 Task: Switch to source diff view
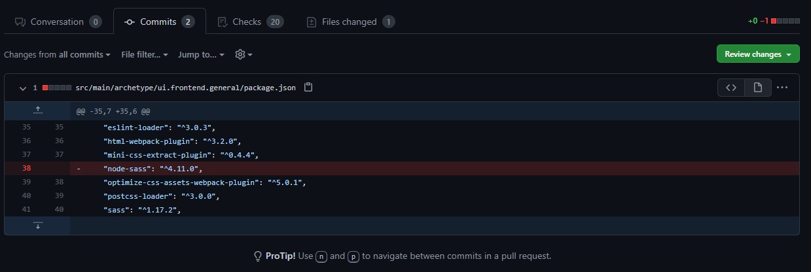click(731, 87)
